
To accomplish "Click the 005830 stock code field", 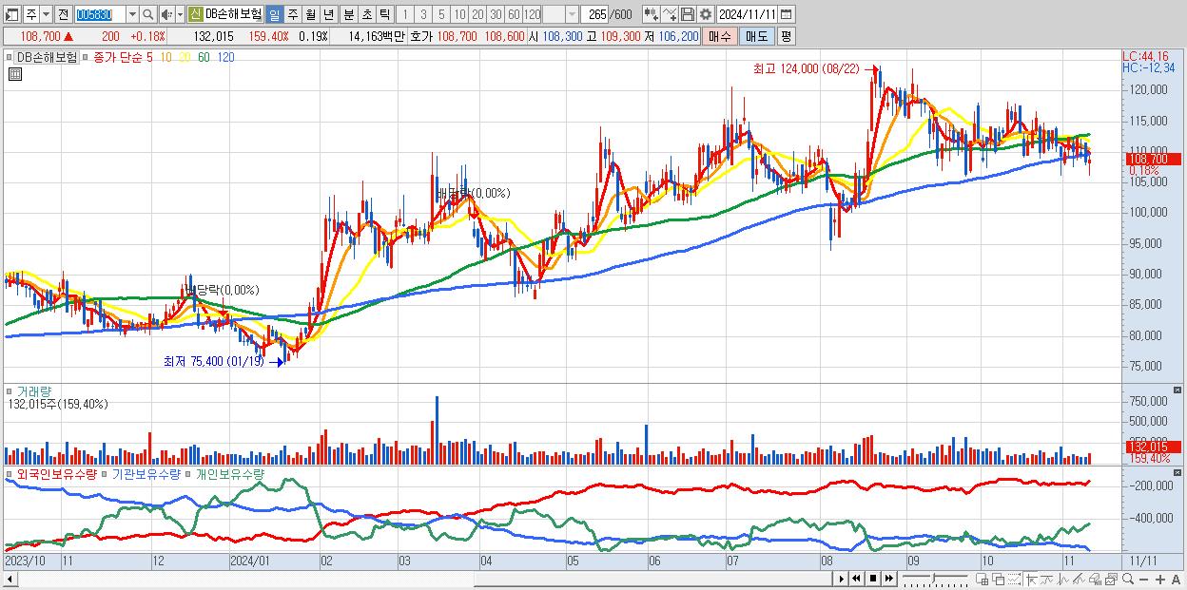I will tap(99, 14).
